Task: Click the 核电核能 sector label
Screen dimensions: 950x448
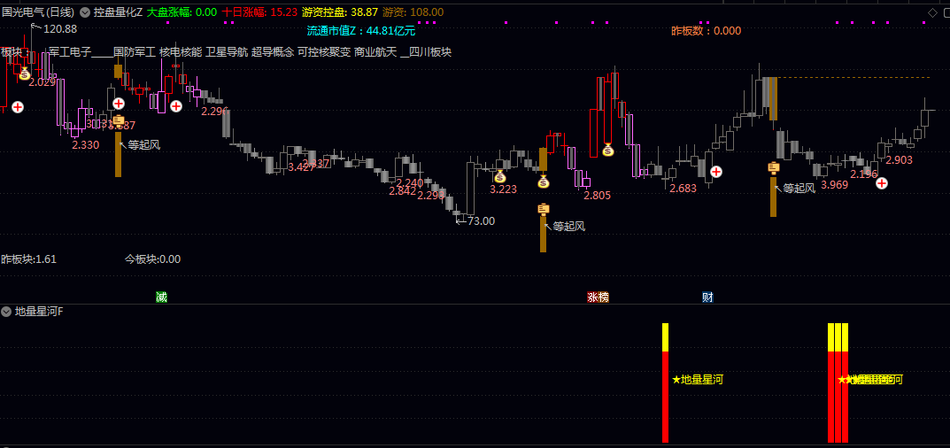Action: (x=181, y=52)
